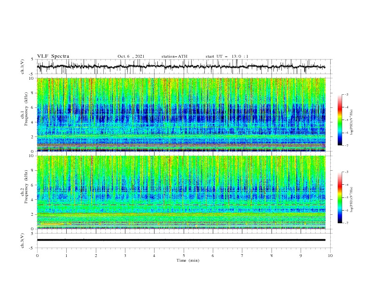Image resolution: width=372 pixels, height=287 pixels.
Task: Click inside the ch.1 spectrogram panel
Action: point(181,114)
